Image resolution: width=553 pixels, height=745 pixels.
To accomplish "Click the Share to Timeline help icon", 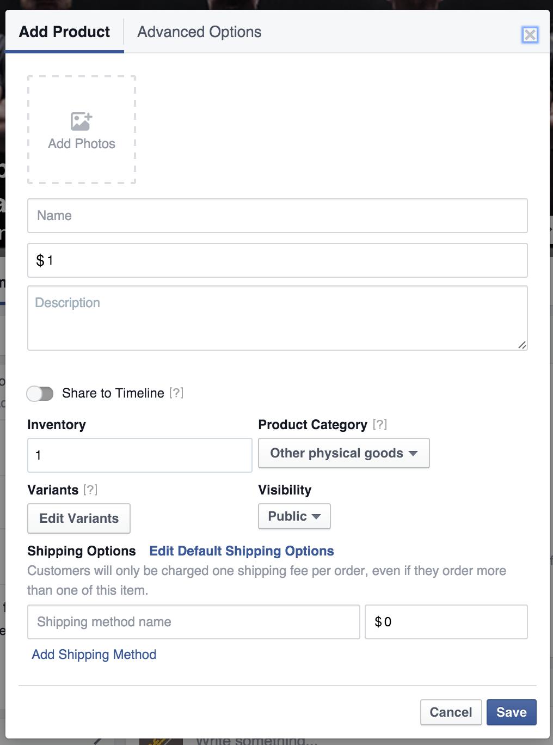I will click(176, 393).
